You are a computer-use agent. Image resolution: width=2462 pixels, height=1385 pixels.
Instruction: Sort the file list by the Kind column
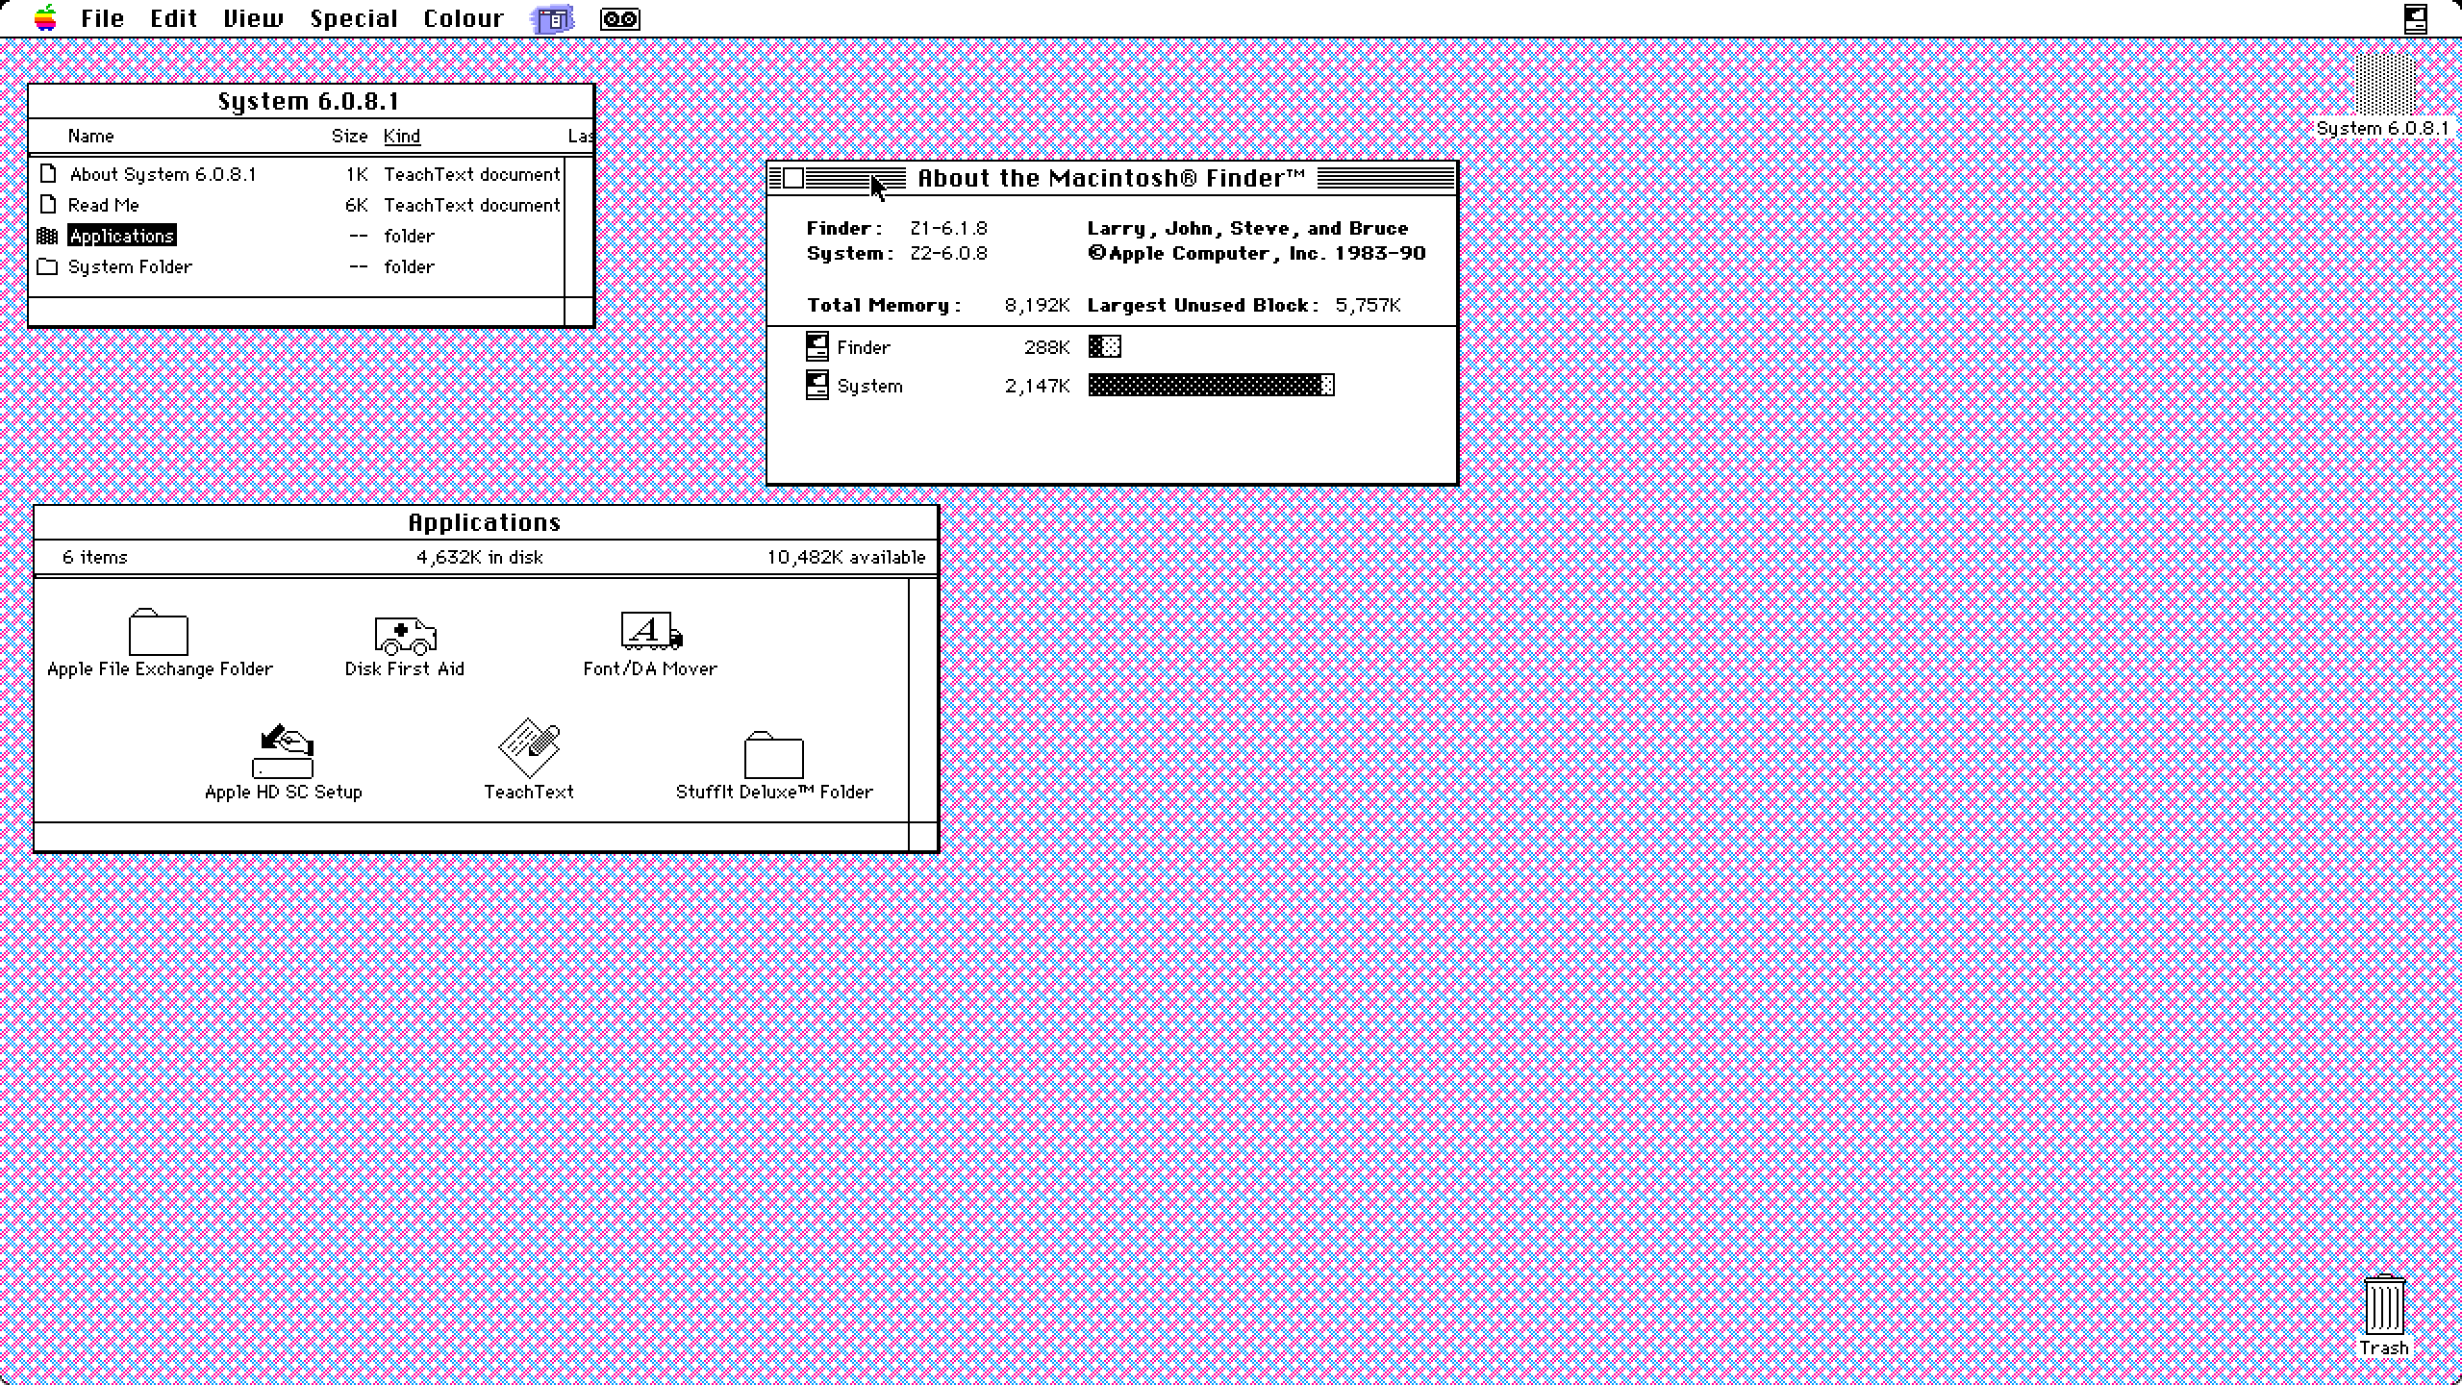click(x=401, y=136)
